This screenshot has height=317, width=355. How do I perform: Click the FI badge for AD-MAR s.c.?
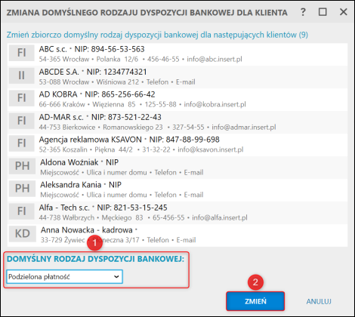coord(22,121)
